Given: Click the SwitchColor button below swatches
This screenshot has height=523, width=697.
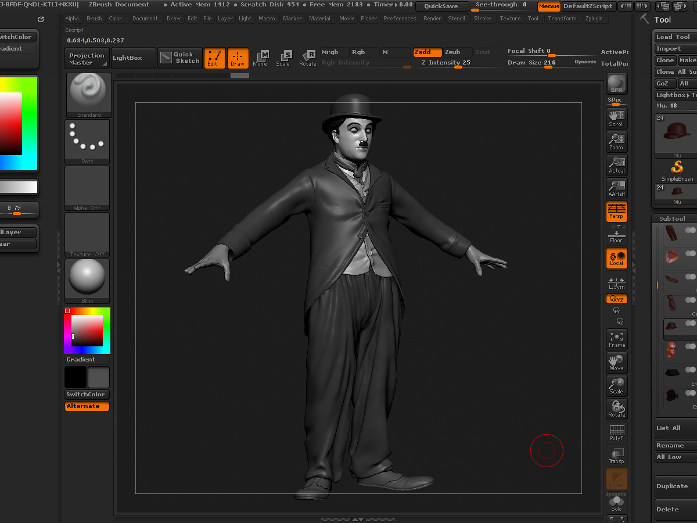Looking at the screenshot, I should [x=87, y=395].
